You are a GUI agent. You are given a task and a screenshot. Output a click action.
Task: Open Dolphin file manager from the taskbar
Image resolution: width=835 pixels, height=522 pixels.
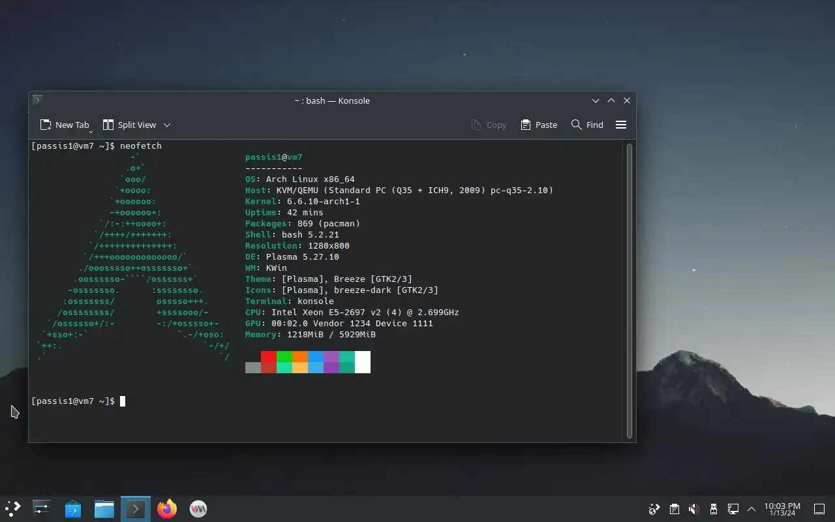click(x=104, y=508)
